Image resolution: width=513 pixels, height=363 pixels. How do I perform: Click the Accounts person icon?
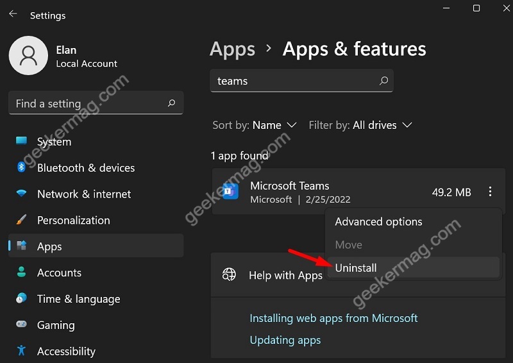click(x=22, y=272)
